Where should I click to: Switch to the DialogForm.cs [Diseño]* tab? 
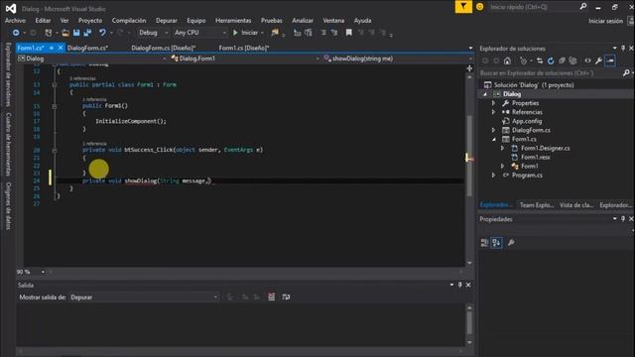pyautogui.click(x=163, y=48)
